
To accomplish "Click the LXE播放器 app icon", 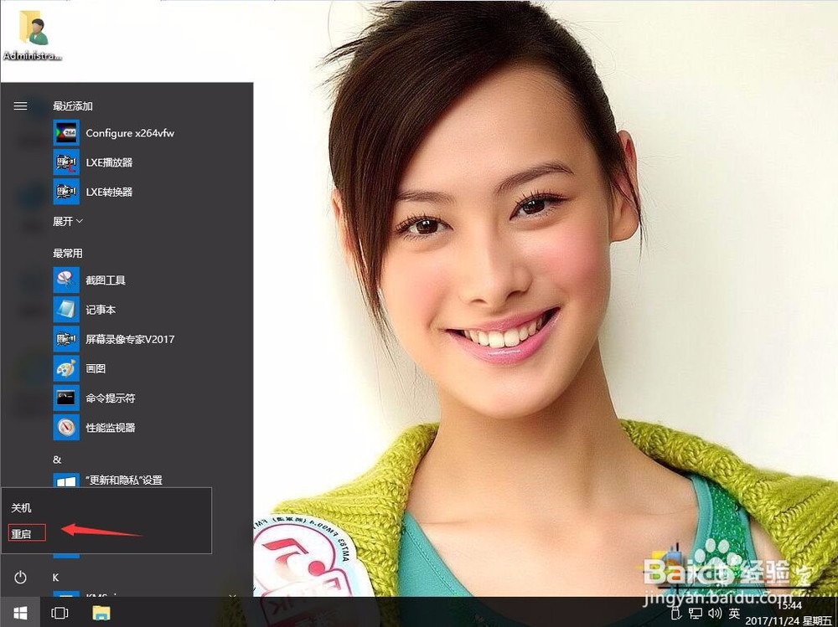I will (x=66, y=162).
